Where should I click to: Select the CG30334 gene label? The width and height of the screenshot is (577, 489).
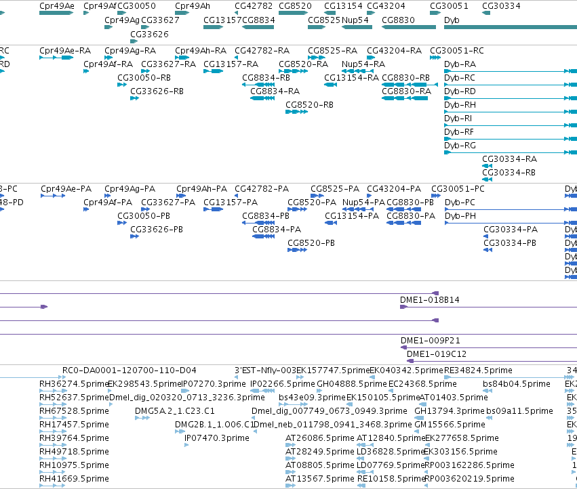point(501,6)
